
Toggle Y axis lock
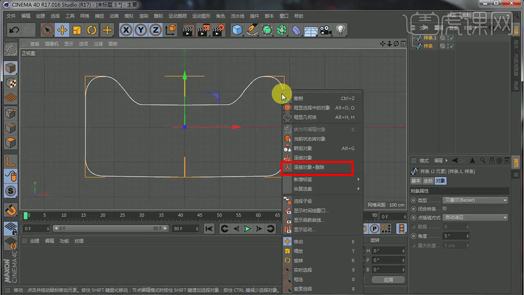pyautogui.click(x=141, y=30)
